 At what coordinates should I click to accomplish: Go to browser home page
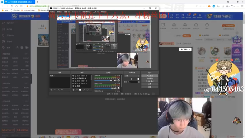pyautogui.click(x=17, y=6)
